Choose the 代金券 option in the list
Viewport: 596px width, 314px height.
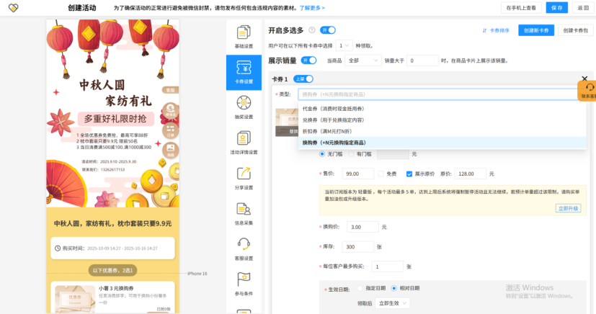tap(442, 109)
